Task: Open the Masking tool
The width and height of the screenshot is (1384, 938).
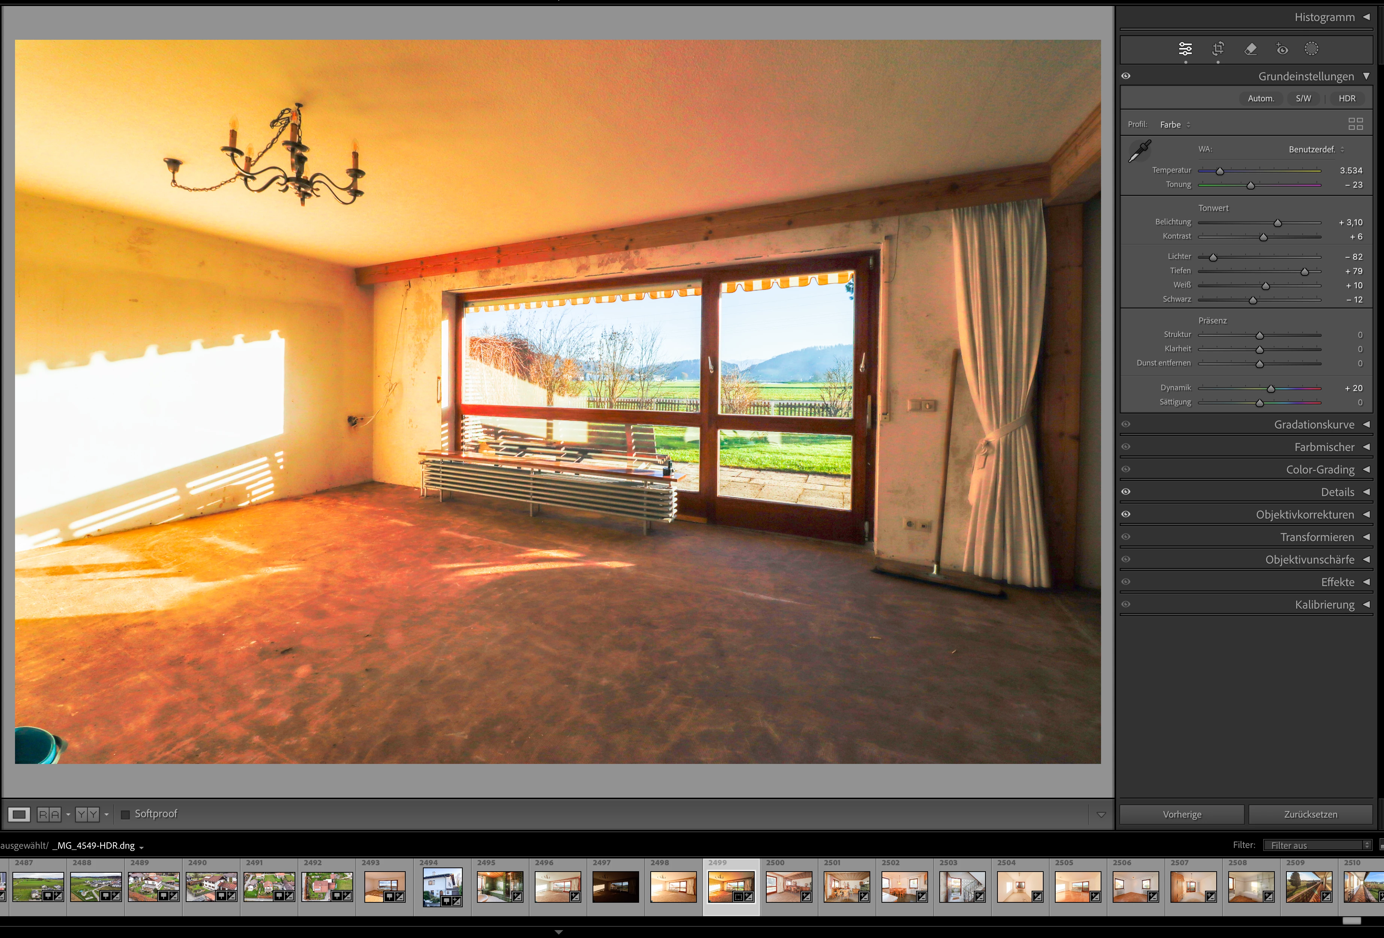Action: [1311, 49]
